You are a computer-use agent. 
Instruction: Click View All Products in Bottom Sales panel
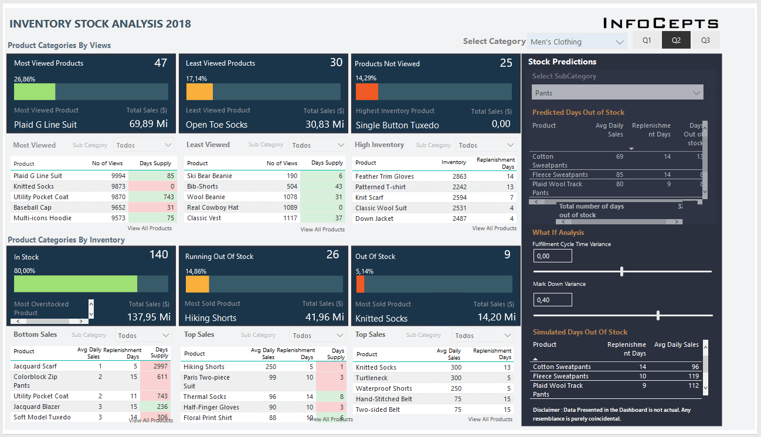point(151,420)
